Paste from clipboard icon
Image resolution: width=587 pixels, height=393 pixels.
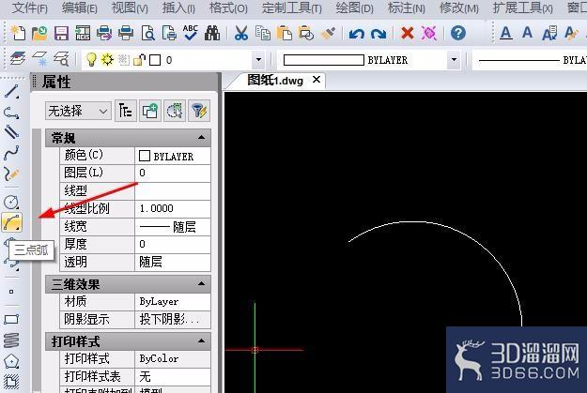[x=285, y=33]
